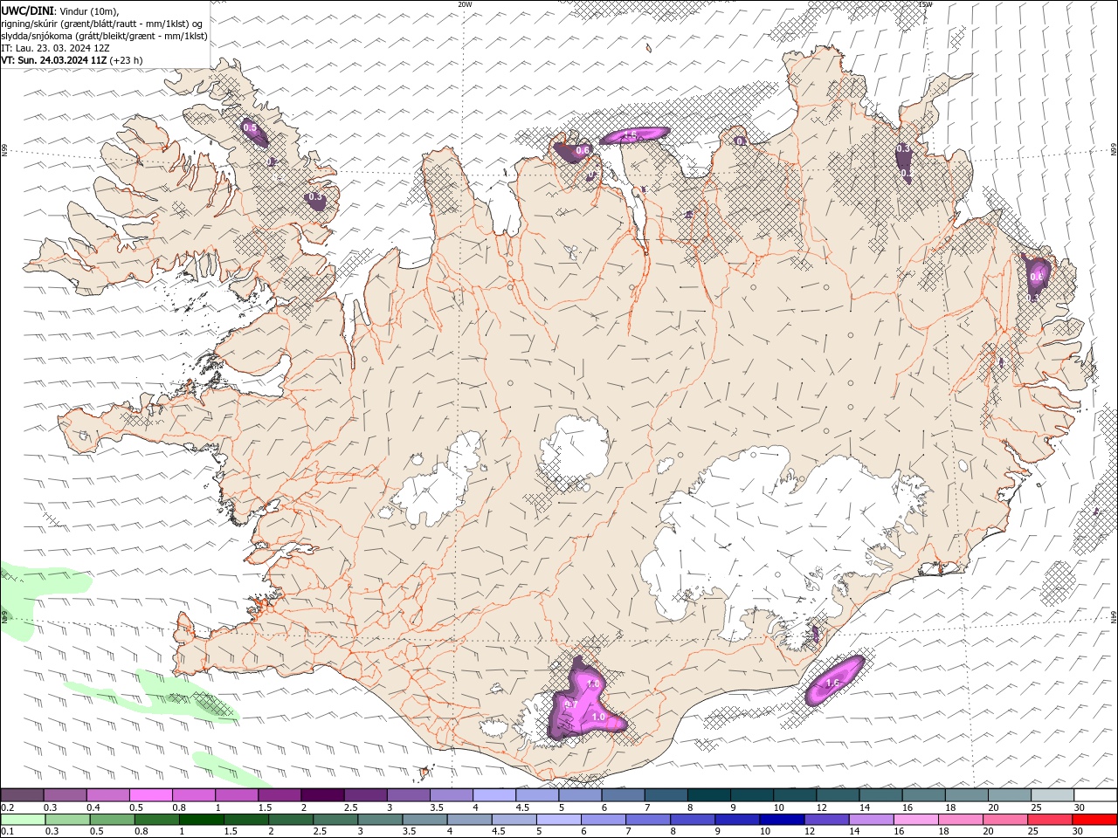
Task: Pick the dark teal snow swatch labeled 8
Action: click(709, 795)
